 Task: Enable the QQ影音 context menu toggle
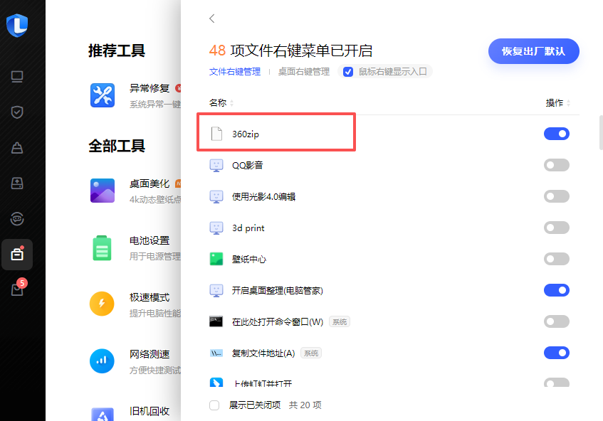click(x=556, y=165)
